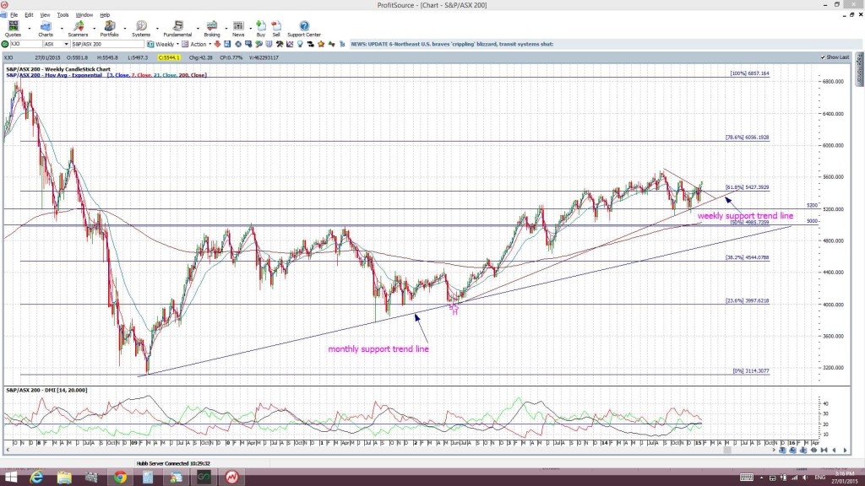Expand the Charts dropdown arrow
Image resolution: width=865 pixels, height=486 pixels.
tap(61, 29)
